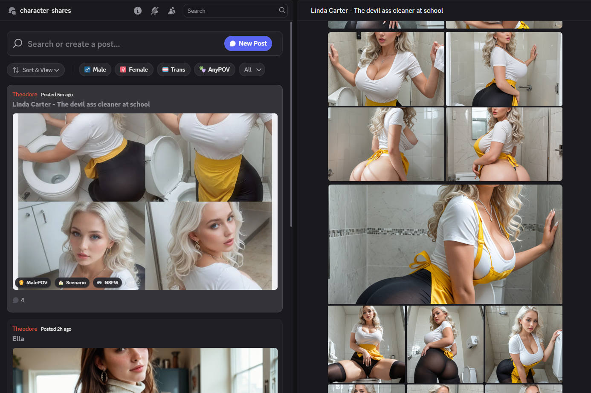
Task: Filter posts by the Male tag
Action: click(x=95, y=69)
